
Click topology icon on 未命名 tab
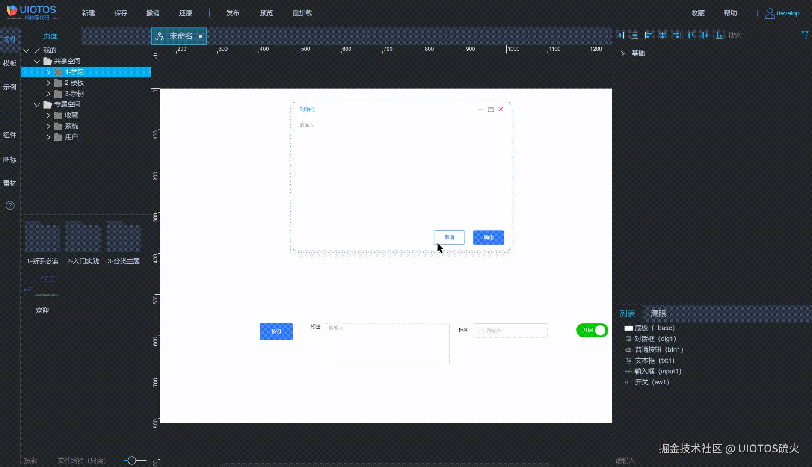pos(160,36)
